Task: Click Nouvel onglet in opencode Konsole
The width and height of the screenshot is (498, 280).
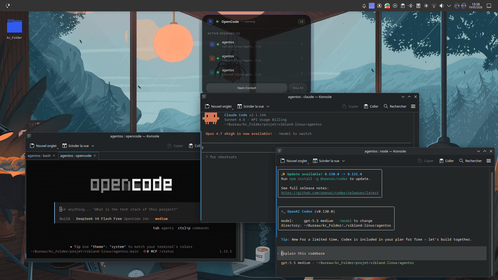Action: point(43,146)
